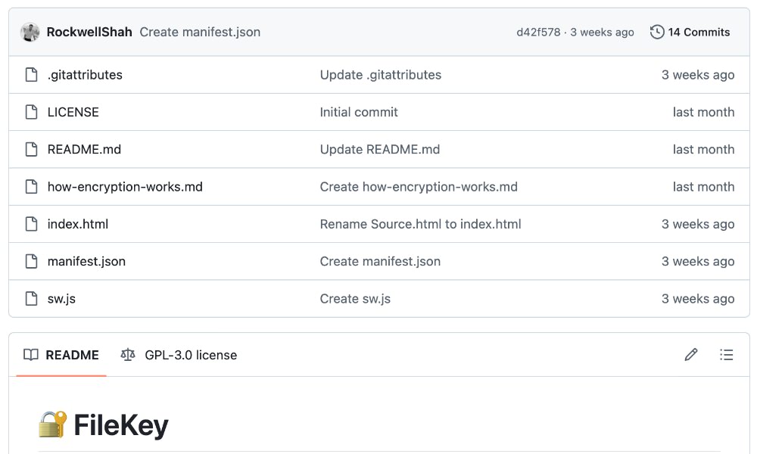Open Rename Source.html to index.html commit
Screen dimensions: 757x454
420,224
